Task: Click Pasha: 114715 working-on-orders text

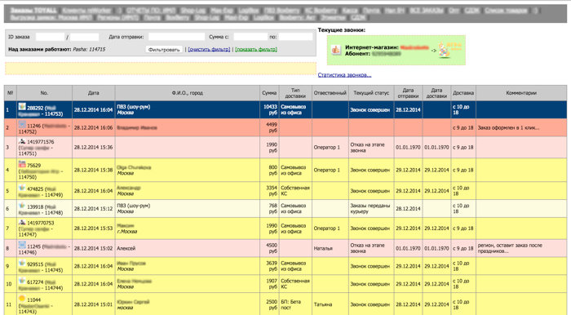Action: click(x=89, y=49)
